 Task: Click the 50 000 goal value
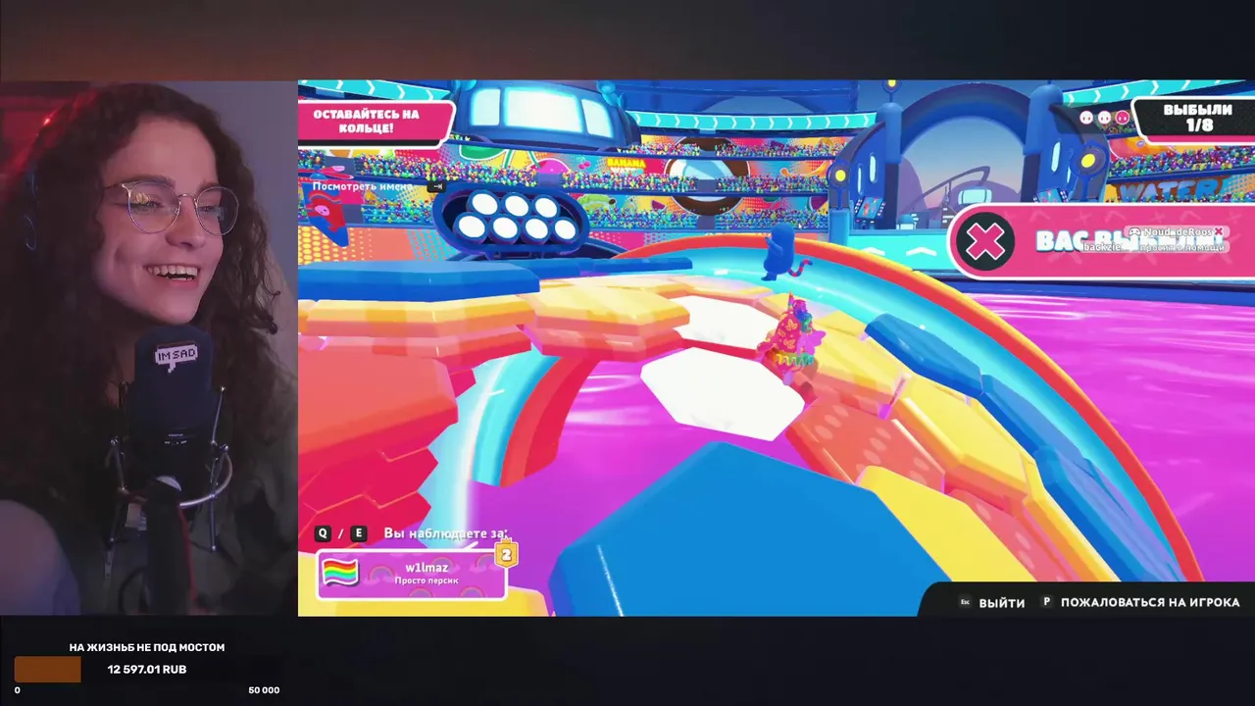tap(264, 690)
